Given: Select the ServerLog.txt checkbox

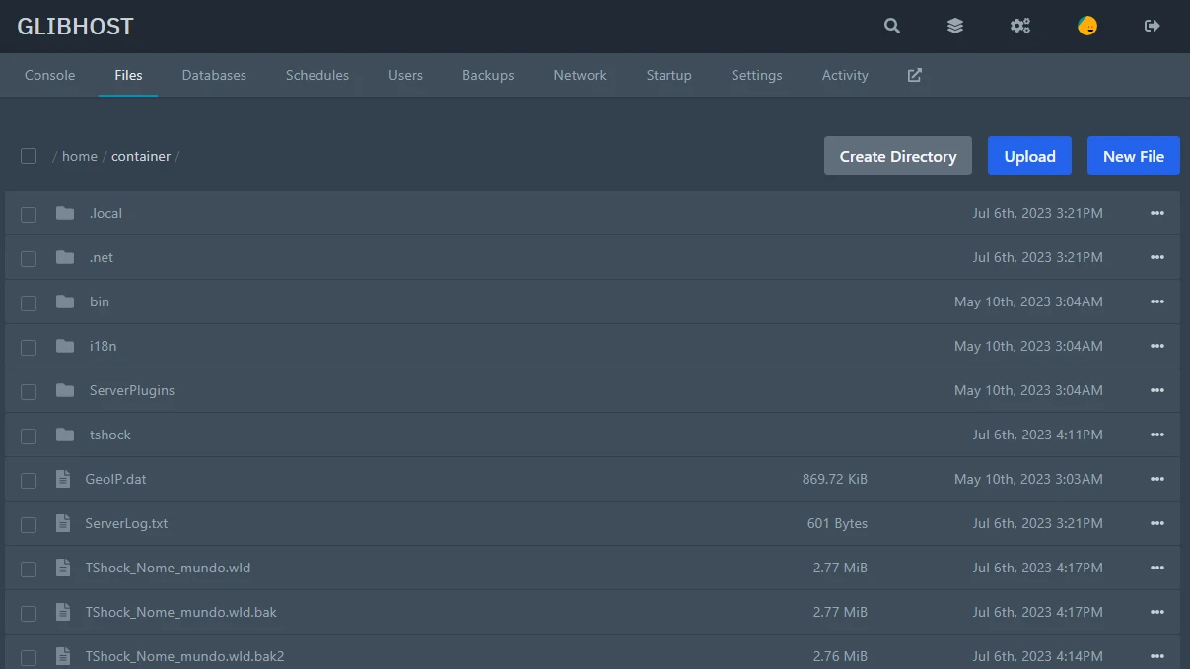Looking at the screenshot, I should [29, 524].
